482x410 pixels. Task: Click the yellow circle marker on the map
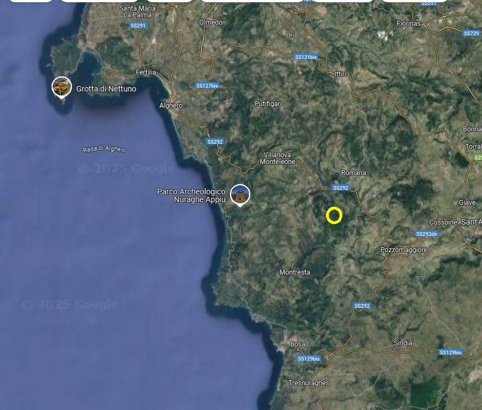(334, 216)
